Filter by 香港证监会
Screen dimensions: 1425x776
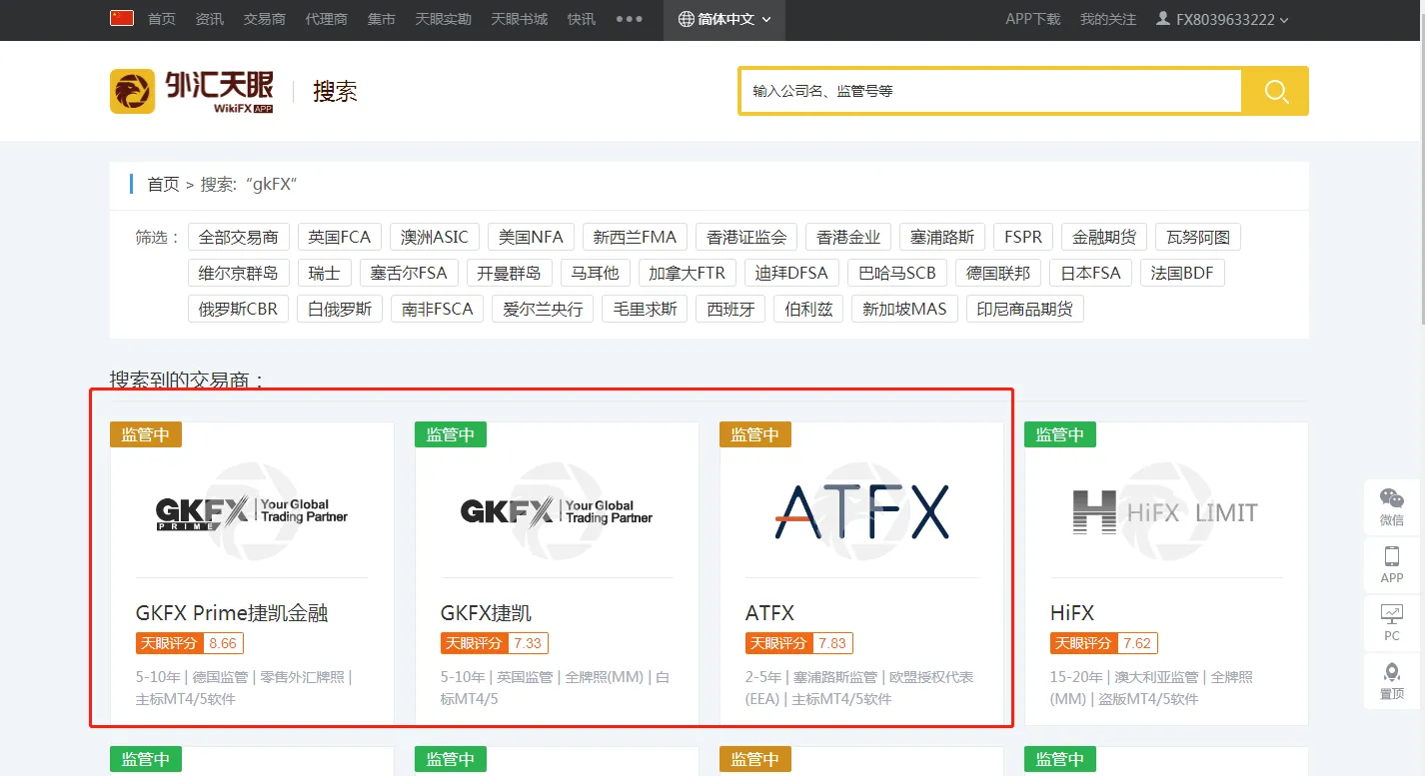[x=746, y=237]
